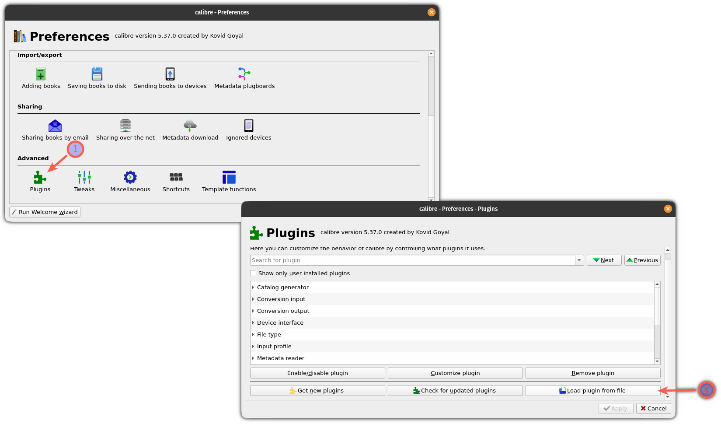This screenshot has height=424, width=721.
Task: Open Sending books to devices settings
Action: (x=170, y=78)
